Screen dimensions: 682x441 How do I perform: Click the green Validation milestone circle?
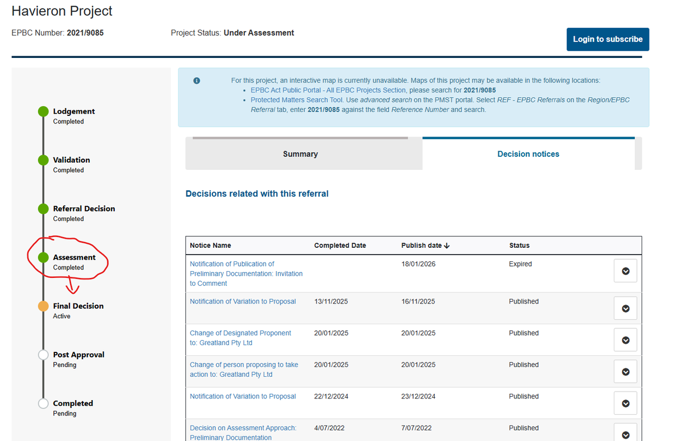pyautogui.click(x=43, y=160)
